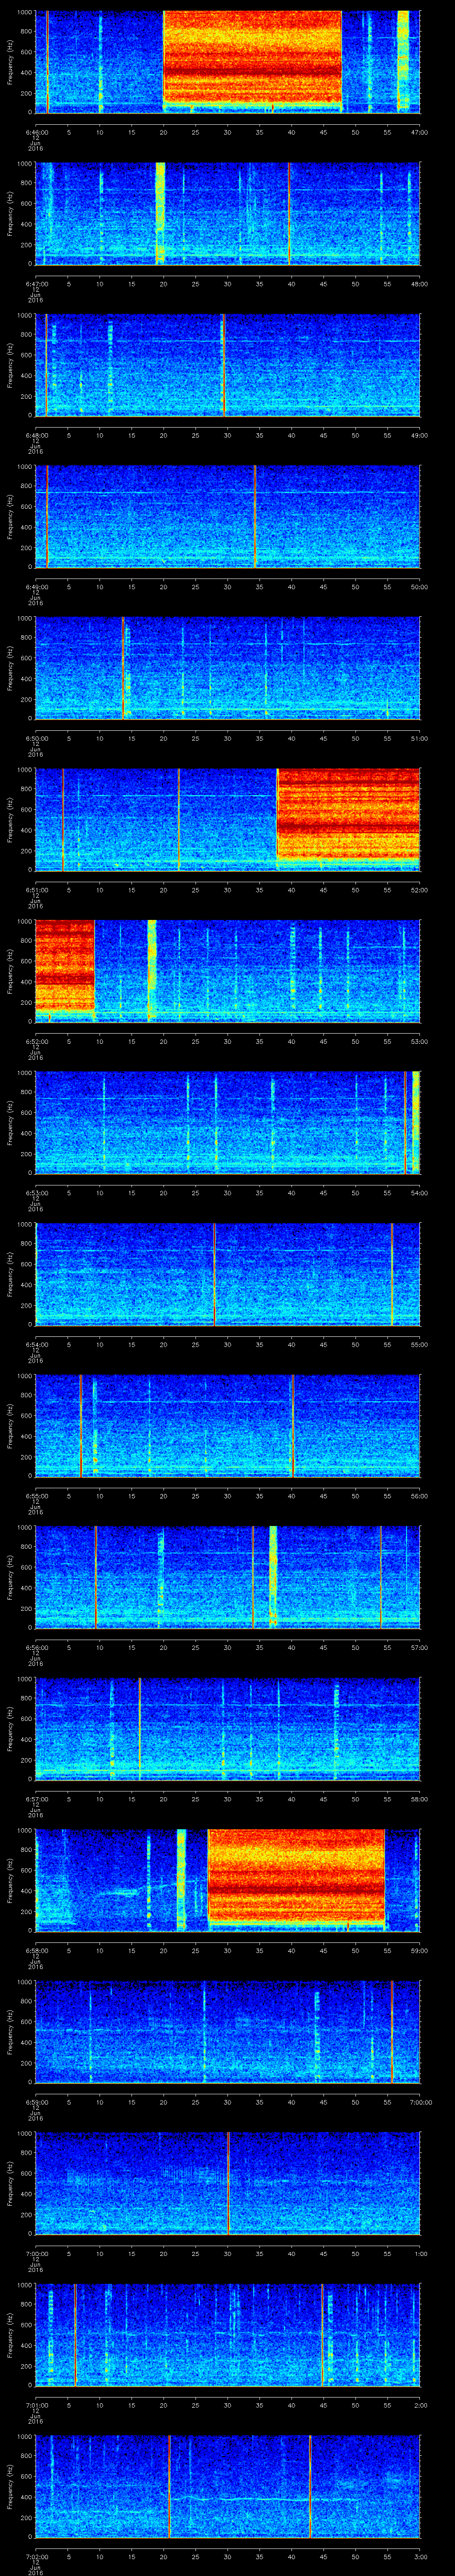
Task: Click the red broadband burst ending the 6:51 panel
Action: tap(348, 814)
